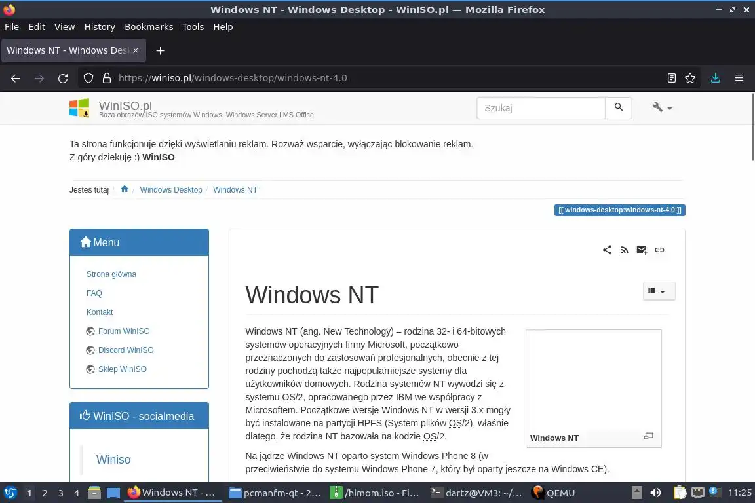Open the tracking protection shield icon
Viewport: 755px width, 503px height.
click(x=88, y=78)
